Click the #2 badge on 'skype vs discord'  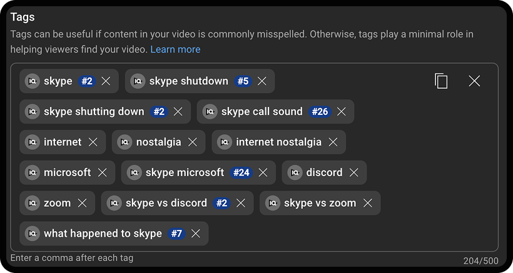pyautogui.click(x=221, y=203)
